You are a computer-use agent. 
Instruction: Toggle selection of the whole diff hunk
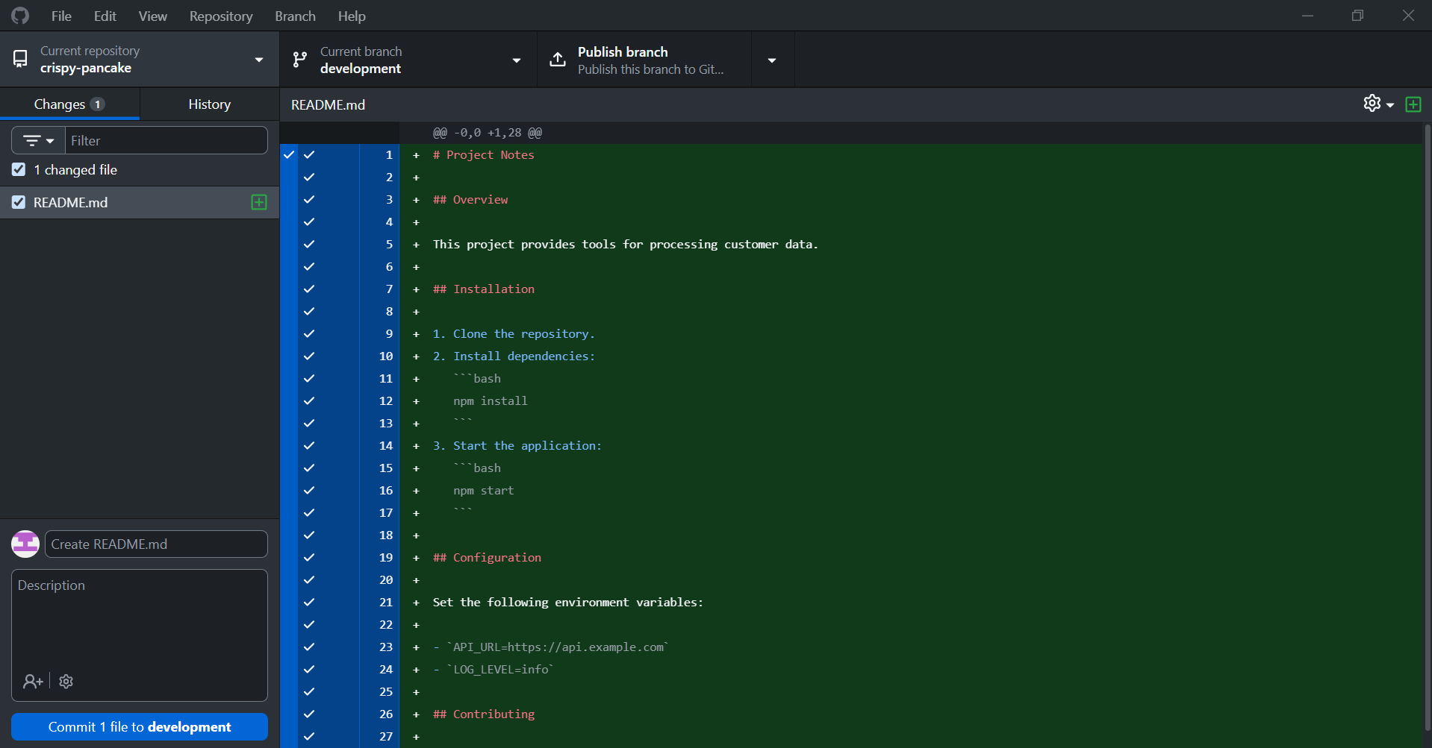[289, 446]
